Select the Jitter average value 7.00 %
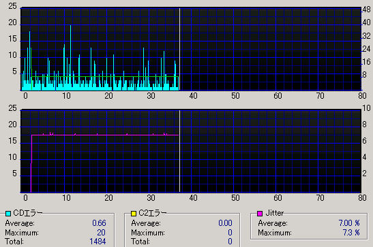The height and width of the screenshot is (247, 373). tap(349, 223)
